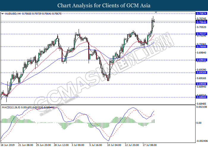Click the 0.70337 blue price level label
208x148 pixels.
(x=201, y=34)
